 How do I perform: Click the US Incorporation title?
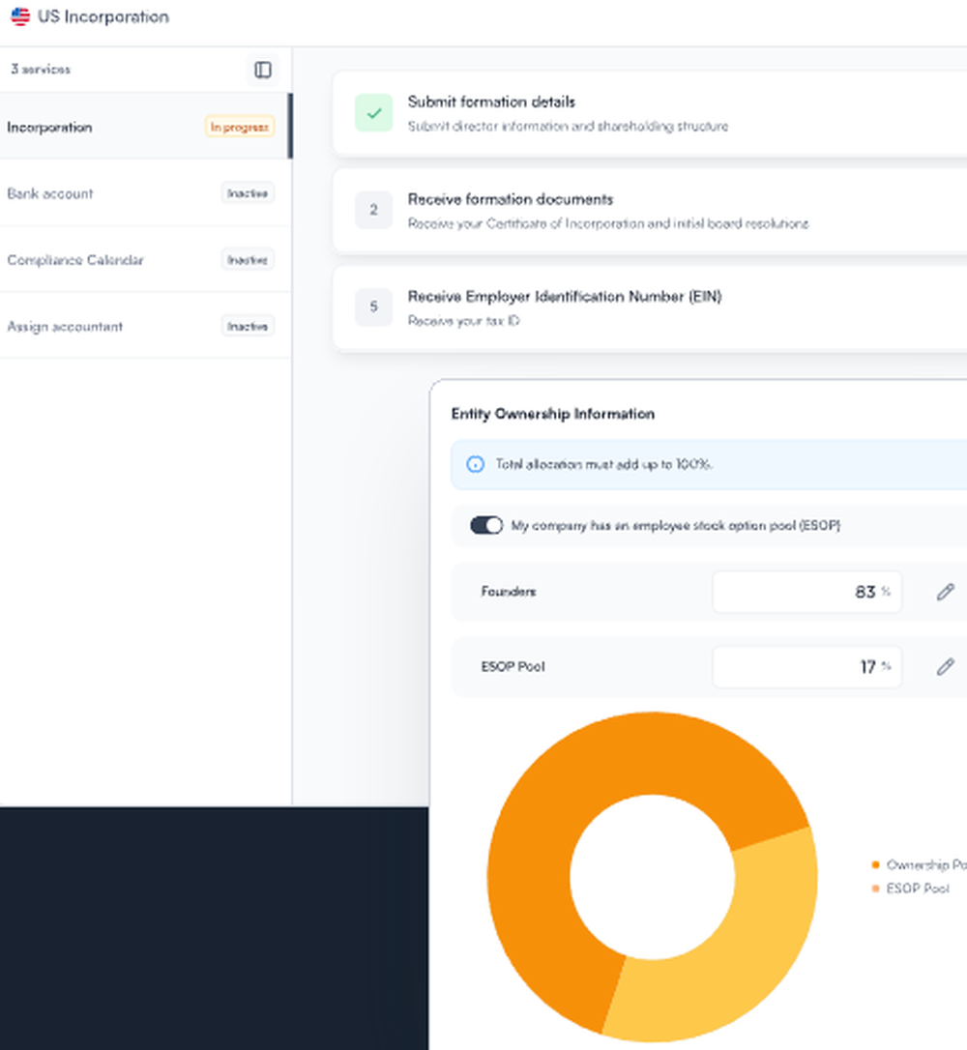click(x=103, y=16)
